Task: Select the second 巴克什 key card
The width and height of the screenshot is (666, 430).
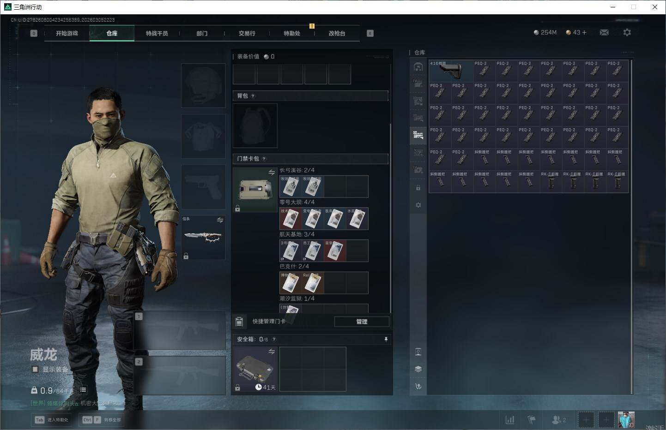Action: coord(313,283)
